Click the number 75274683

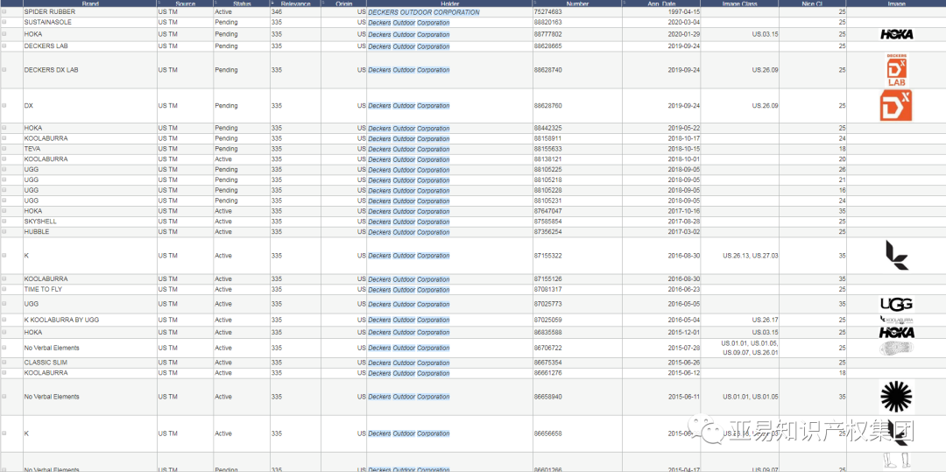tap(547, 12)
